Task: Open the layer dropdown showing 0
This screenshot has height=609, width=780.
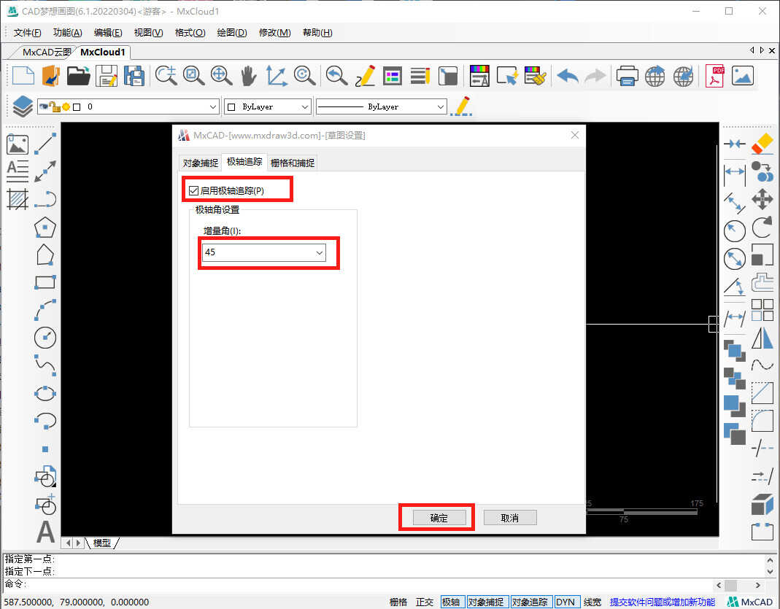Action: pyautogui.click(x=128, y=106)
